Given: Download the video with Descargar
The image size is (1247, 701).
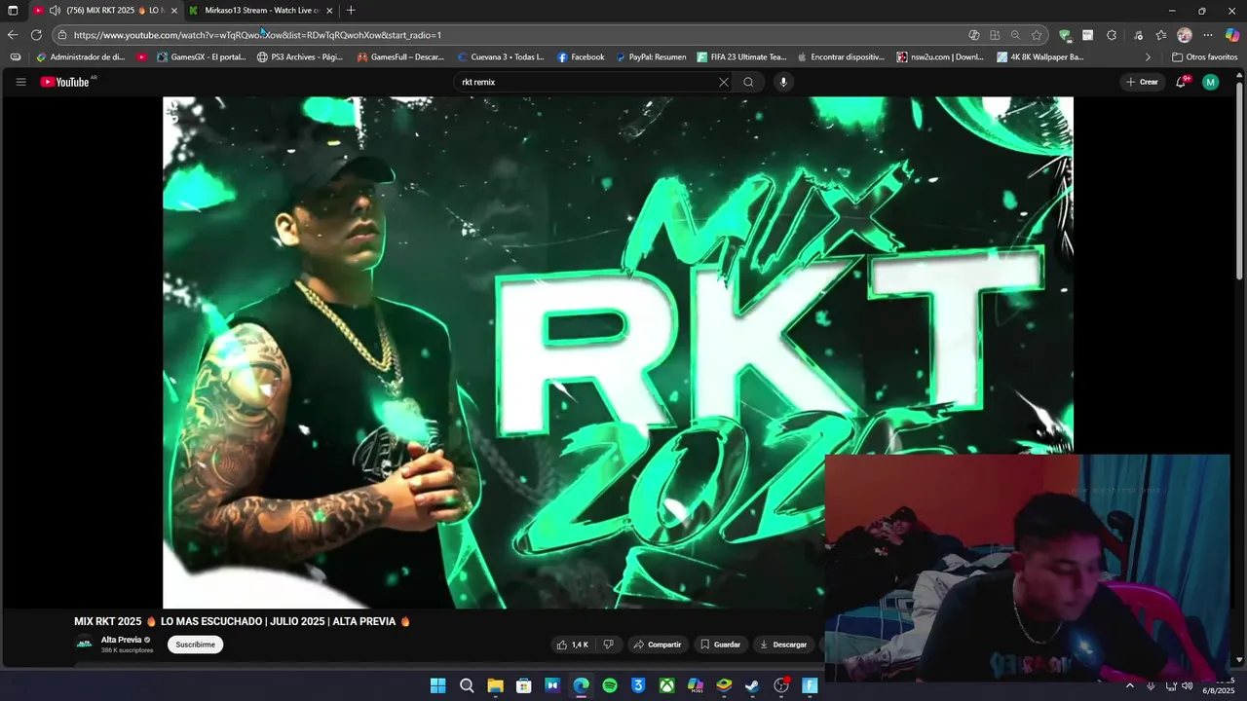Looking at the screenshot, I should [x=783, y=645].
